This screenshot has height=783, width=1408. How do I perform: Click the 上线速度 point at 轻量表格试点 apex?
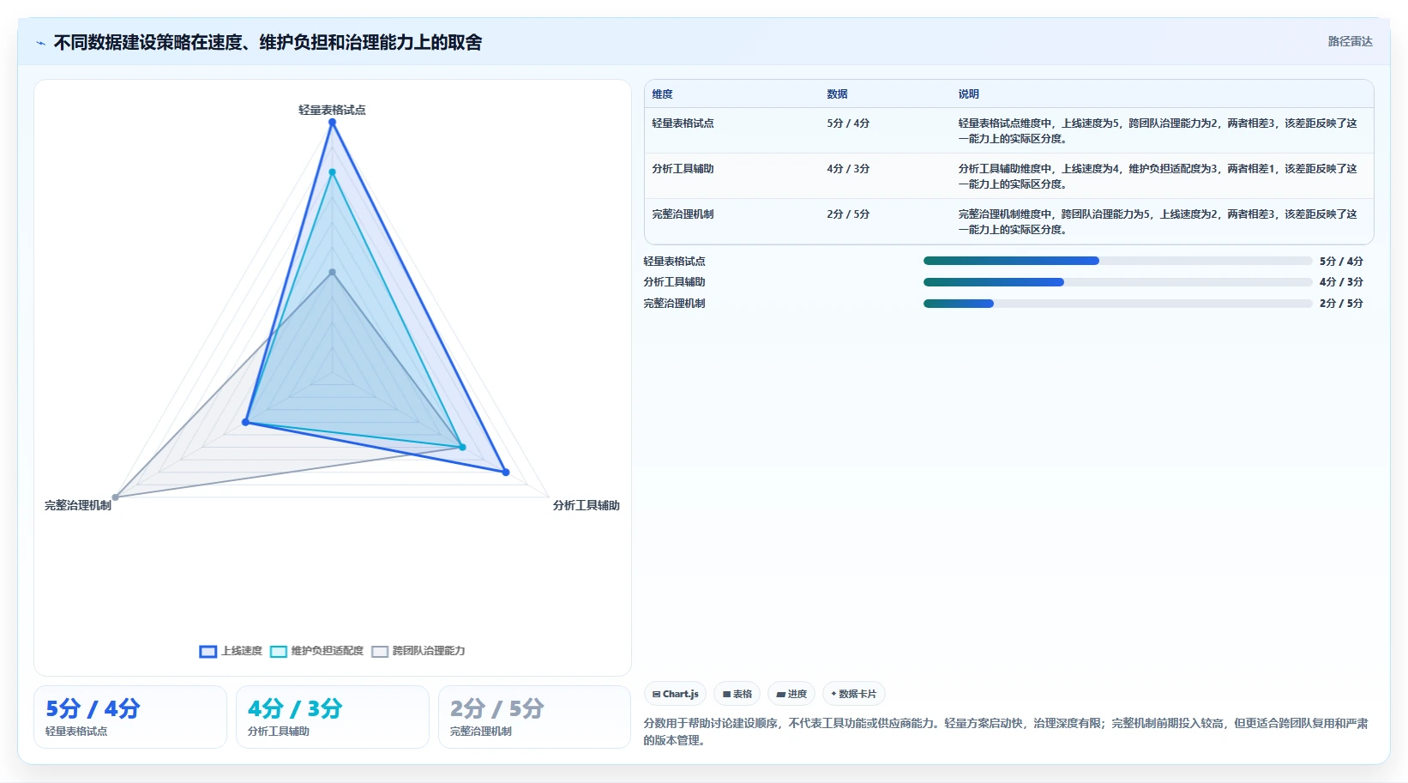pyautogui.click(x=332, y=122)
